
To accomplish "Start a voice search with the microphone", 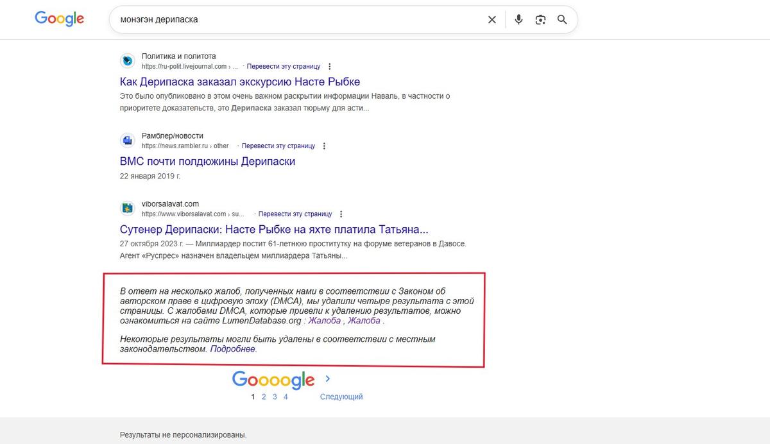I will 518,19.
